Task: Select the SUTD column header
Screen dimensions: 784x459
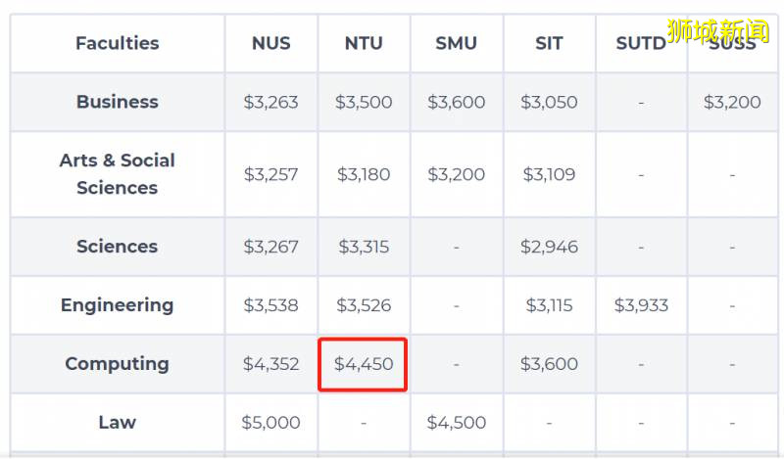Action: coord(641,43)
